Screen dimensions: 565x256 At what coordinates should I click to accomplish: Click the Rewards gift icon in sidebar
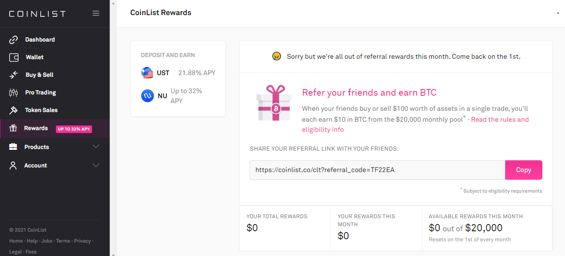[13, 128]
